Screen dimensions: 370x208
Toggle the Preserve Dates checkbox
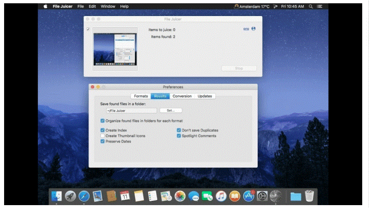[103, 141]
